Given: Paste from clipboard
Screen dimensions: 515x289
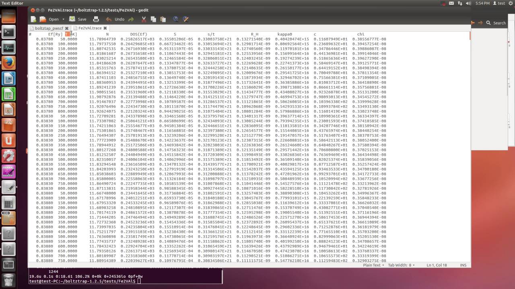Looking at the screenshot, I should coord(163,19).
